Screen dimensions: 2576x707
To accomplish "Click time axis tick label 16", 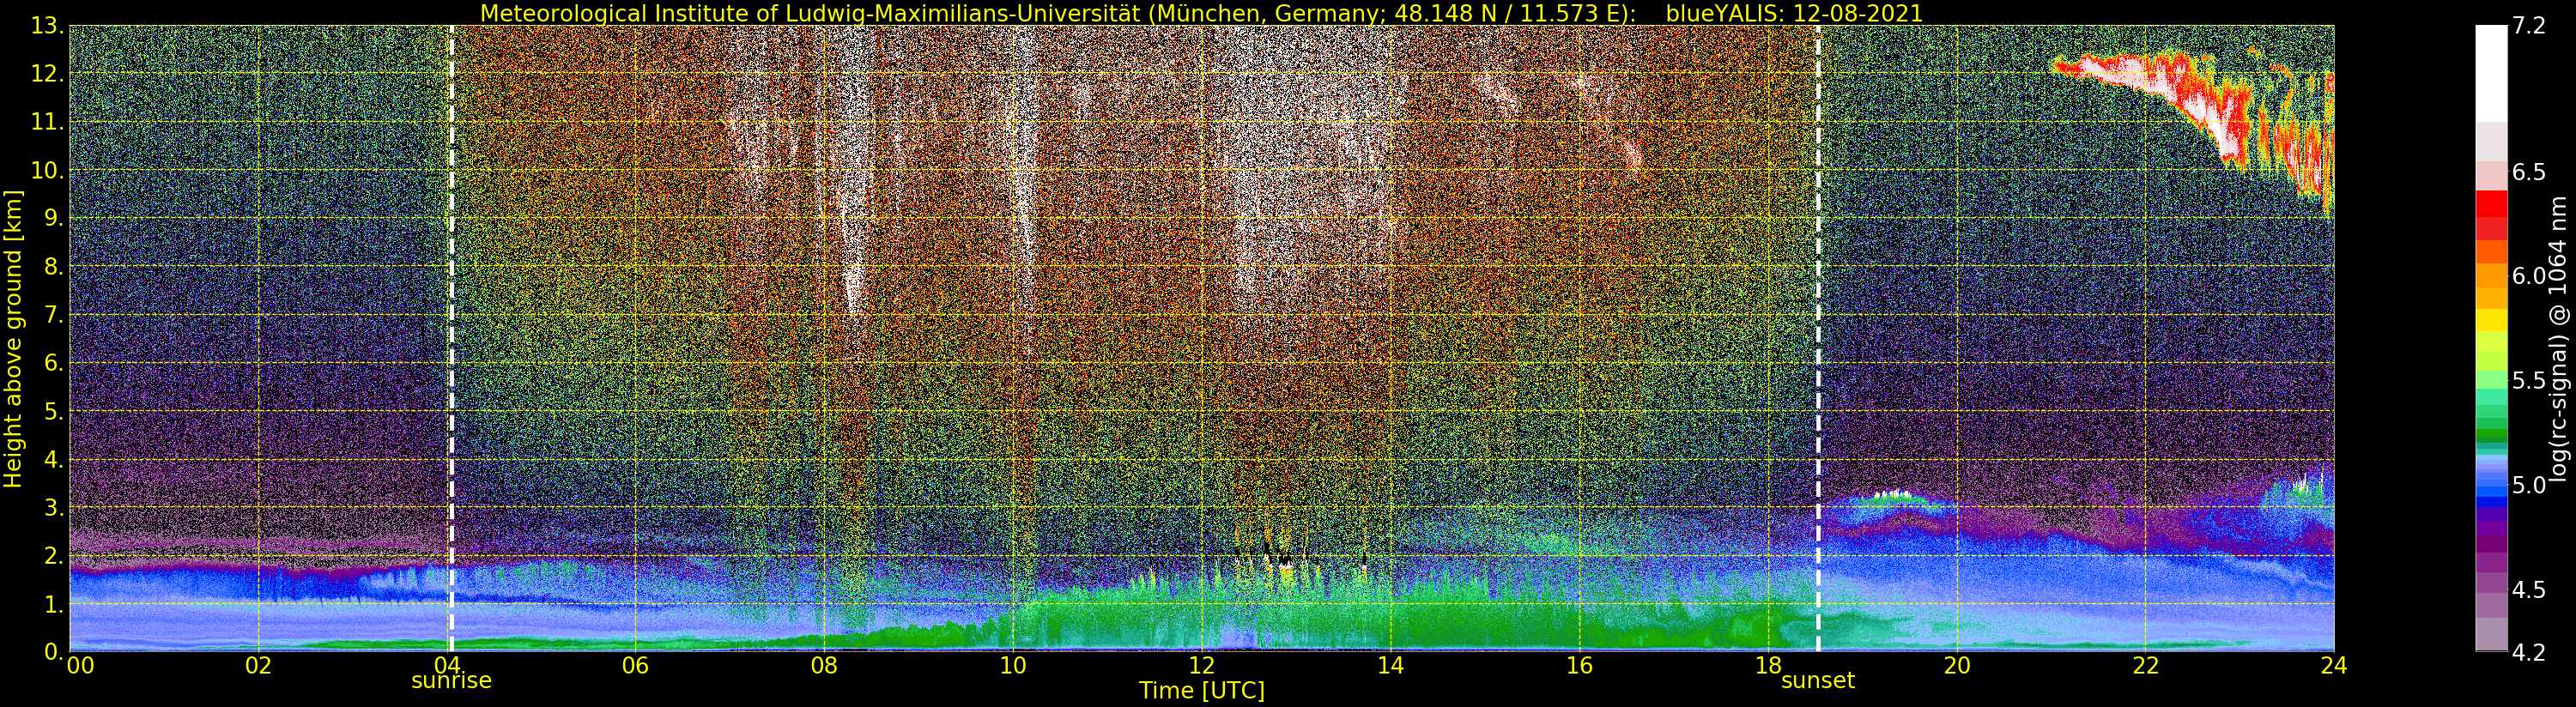I will click(x=1579, y=665).
